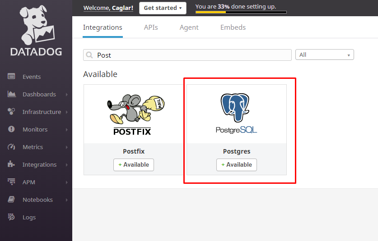Open APM menu label
378x241 pixels.
(x=29, y=182)
